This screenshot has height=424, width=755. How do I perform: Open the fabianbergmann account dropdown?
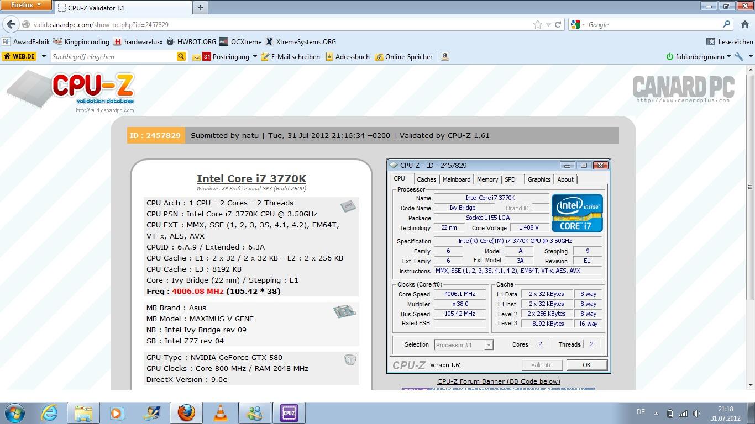699,56
